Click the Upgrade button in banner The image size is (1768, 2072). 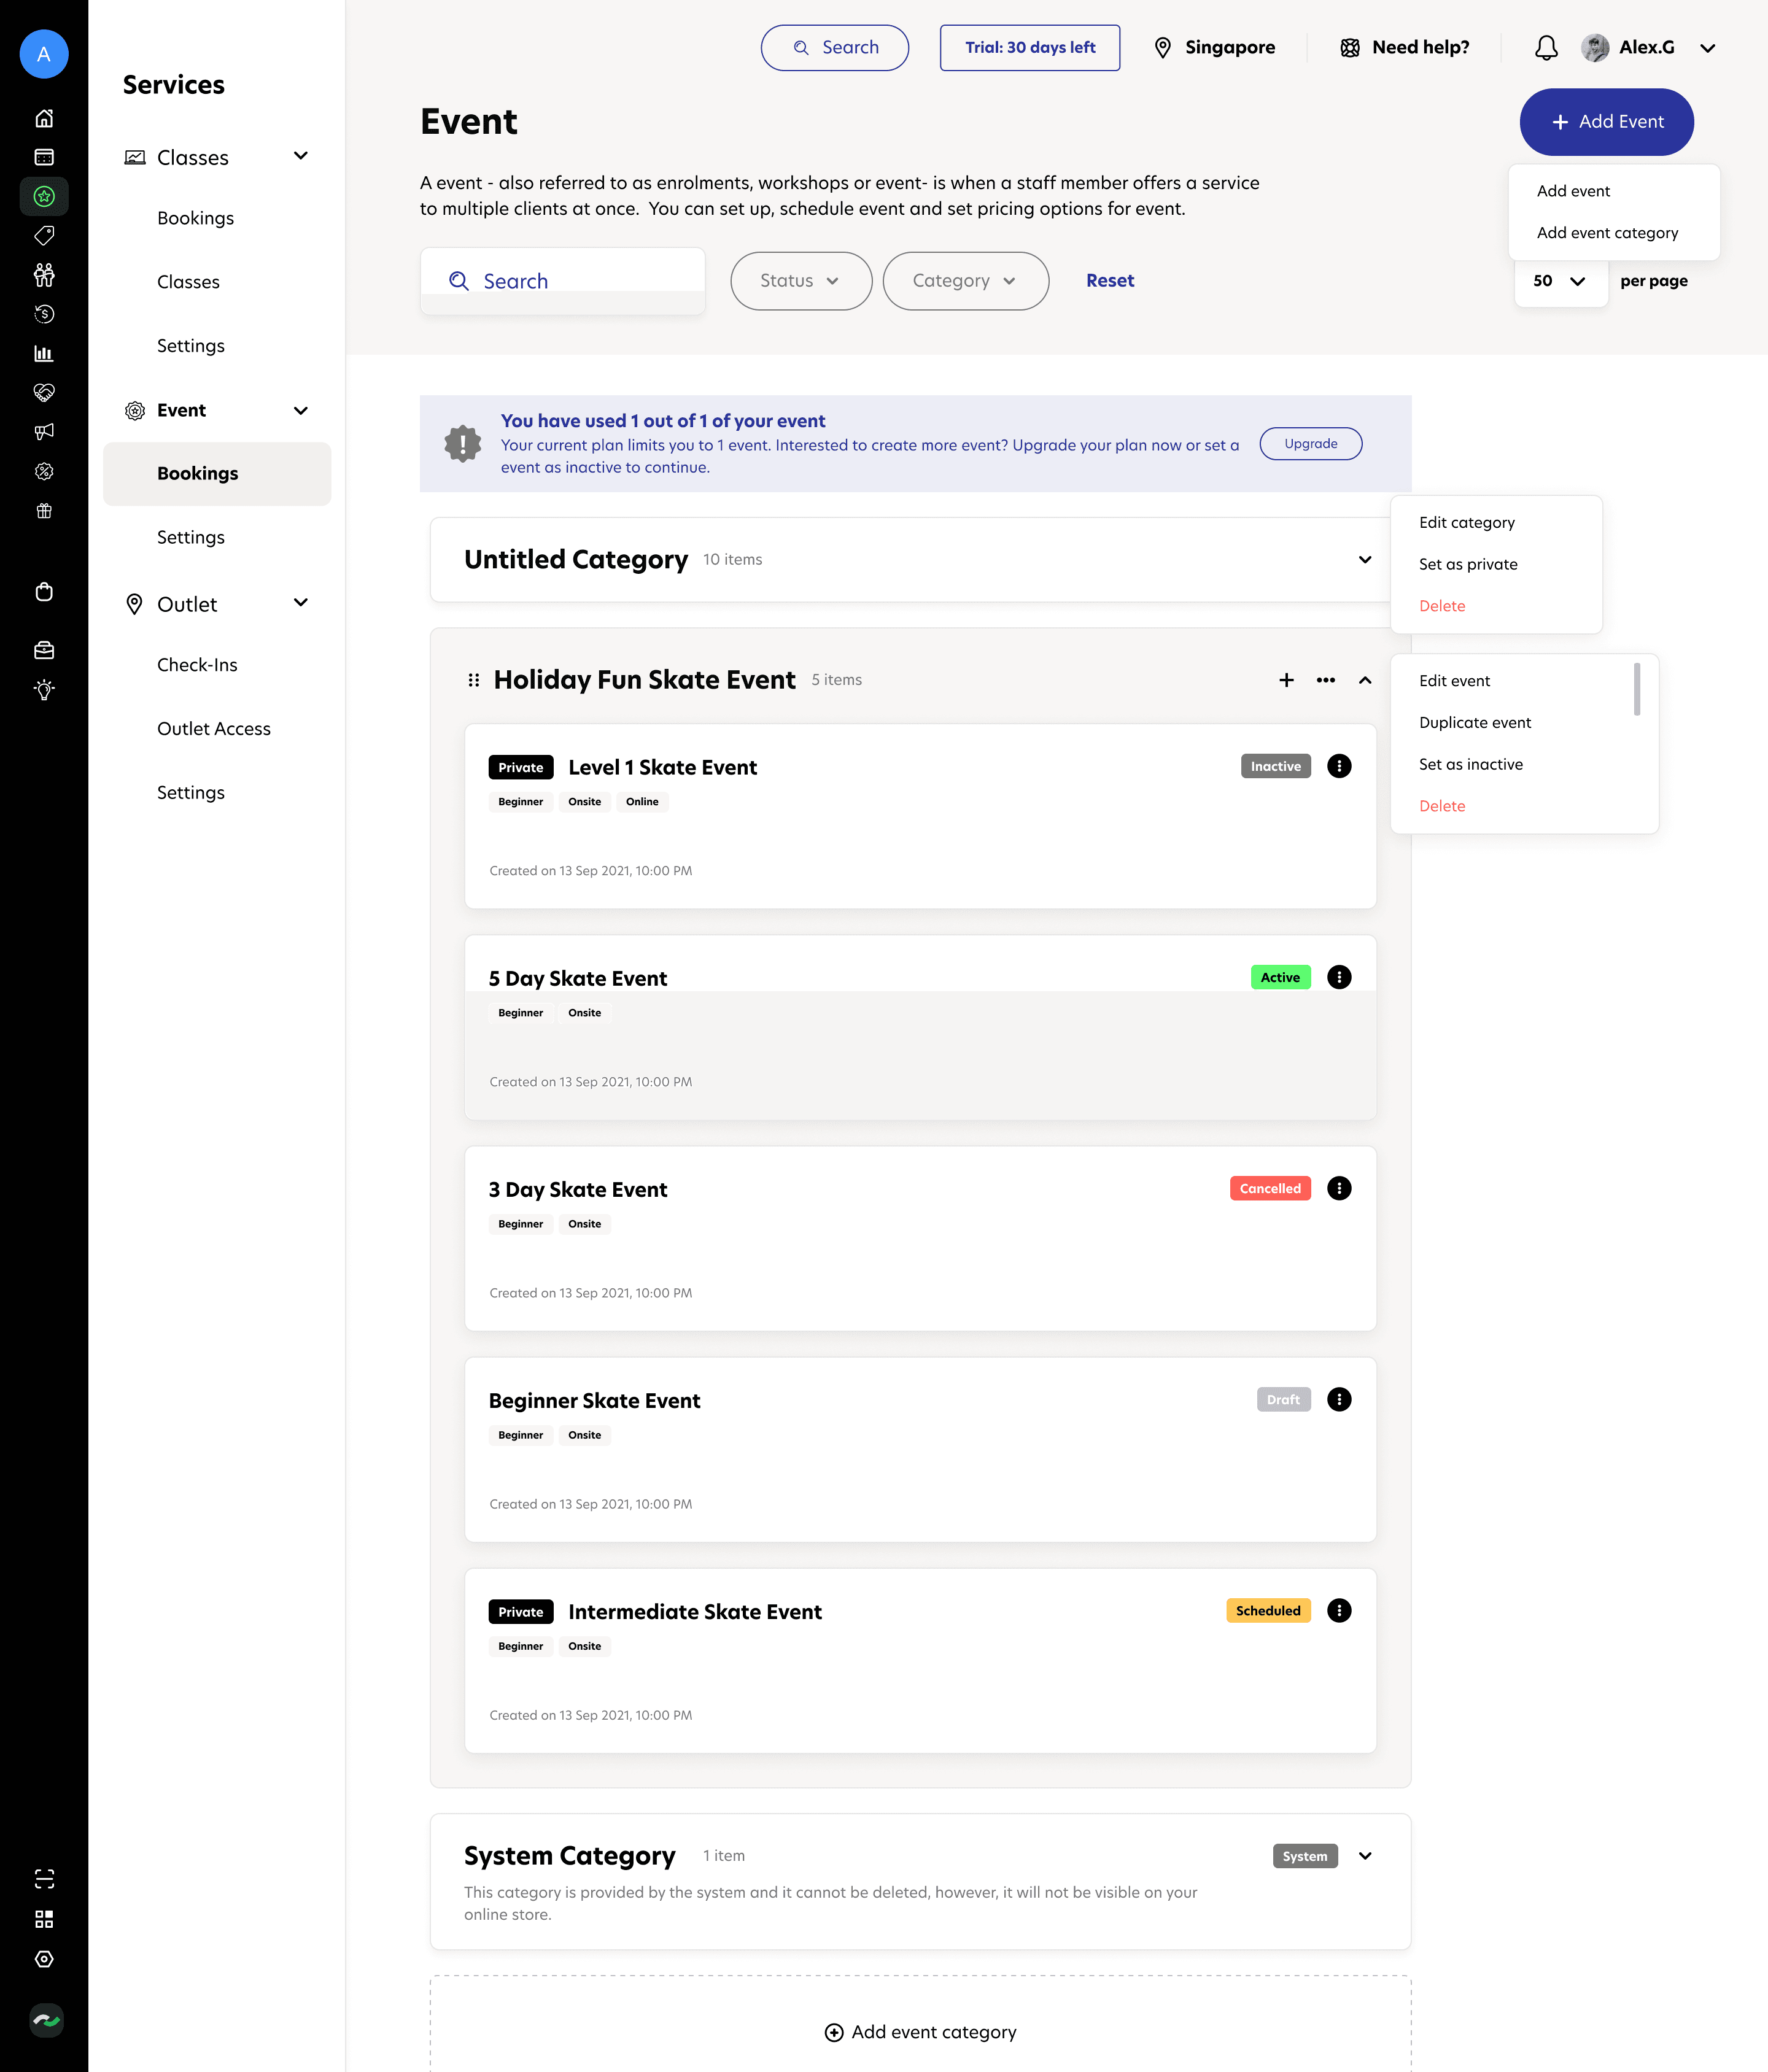pos(1310,444)
